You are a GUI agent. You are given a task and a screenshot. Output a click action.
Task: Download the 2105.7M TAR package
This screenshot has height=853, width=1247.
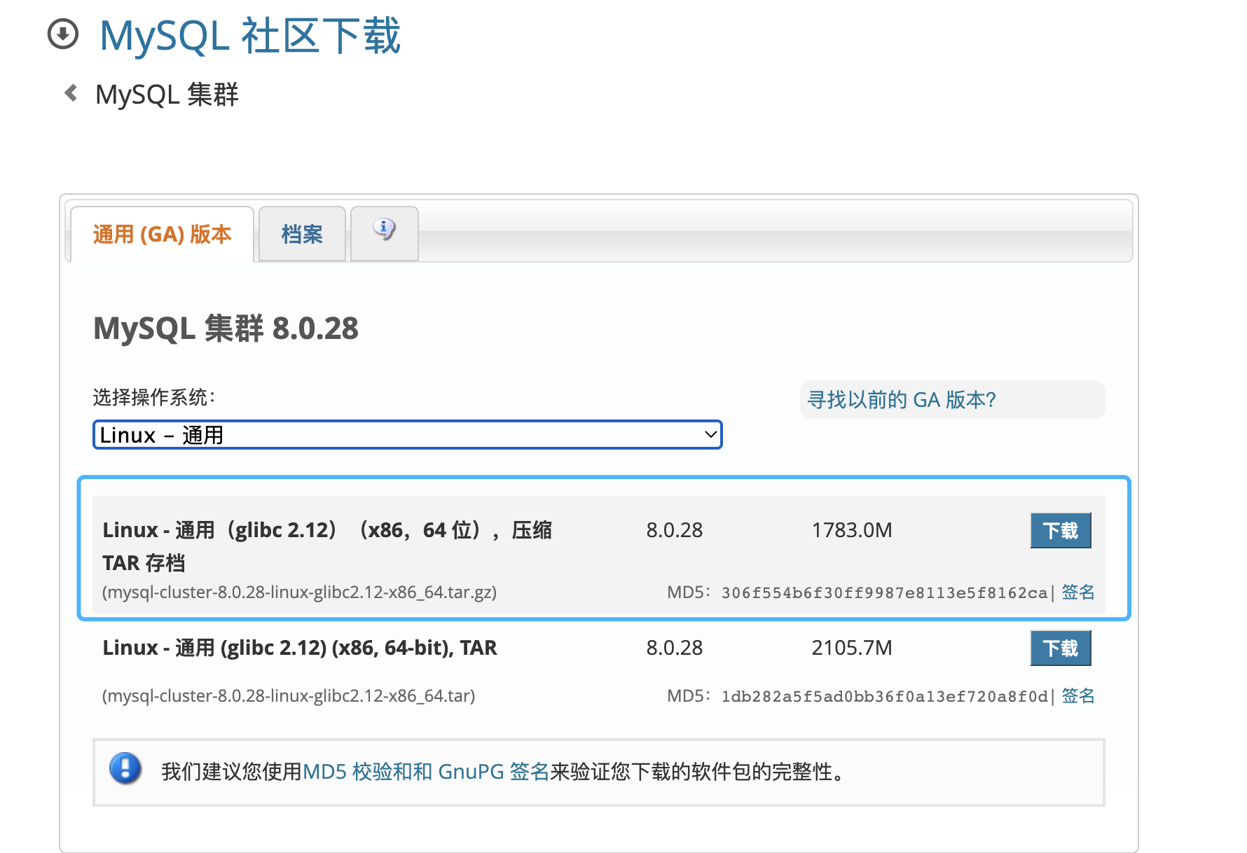click(1061, 648)
